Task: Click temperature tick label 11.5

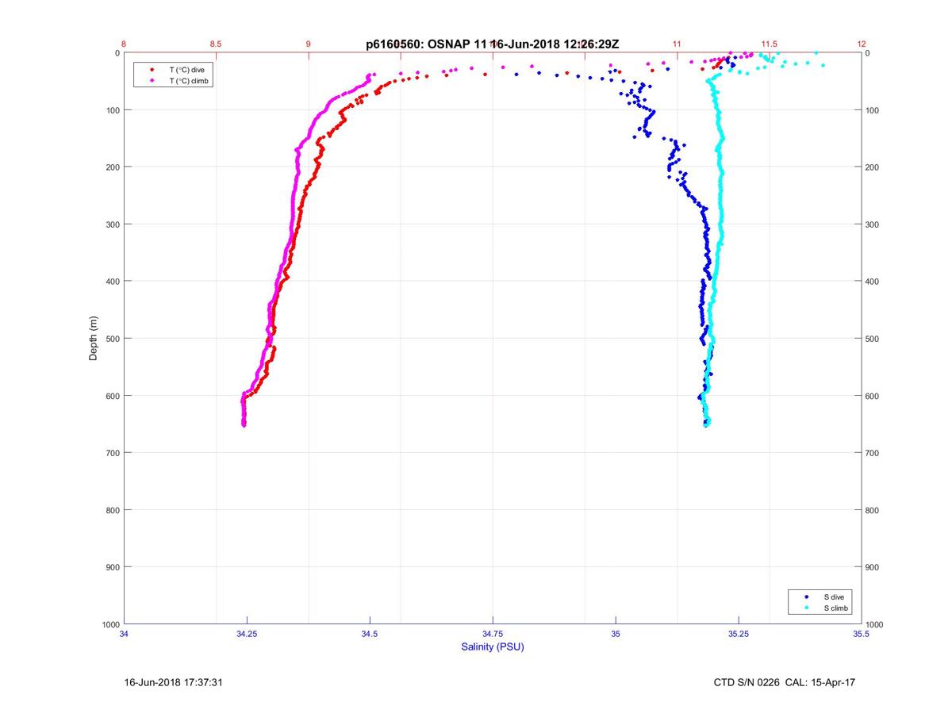Action: 769,44
